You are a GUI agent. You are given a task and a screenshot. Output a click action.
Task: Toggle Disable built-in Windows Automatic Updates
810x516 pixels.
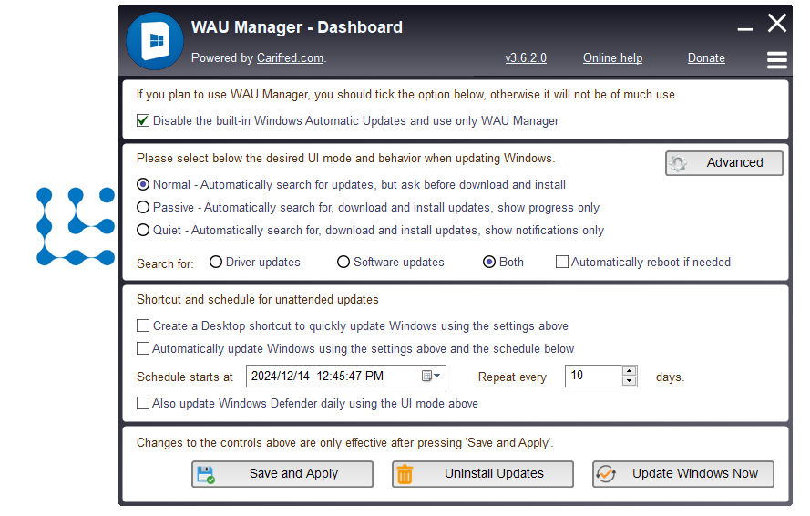click(143, 120)
